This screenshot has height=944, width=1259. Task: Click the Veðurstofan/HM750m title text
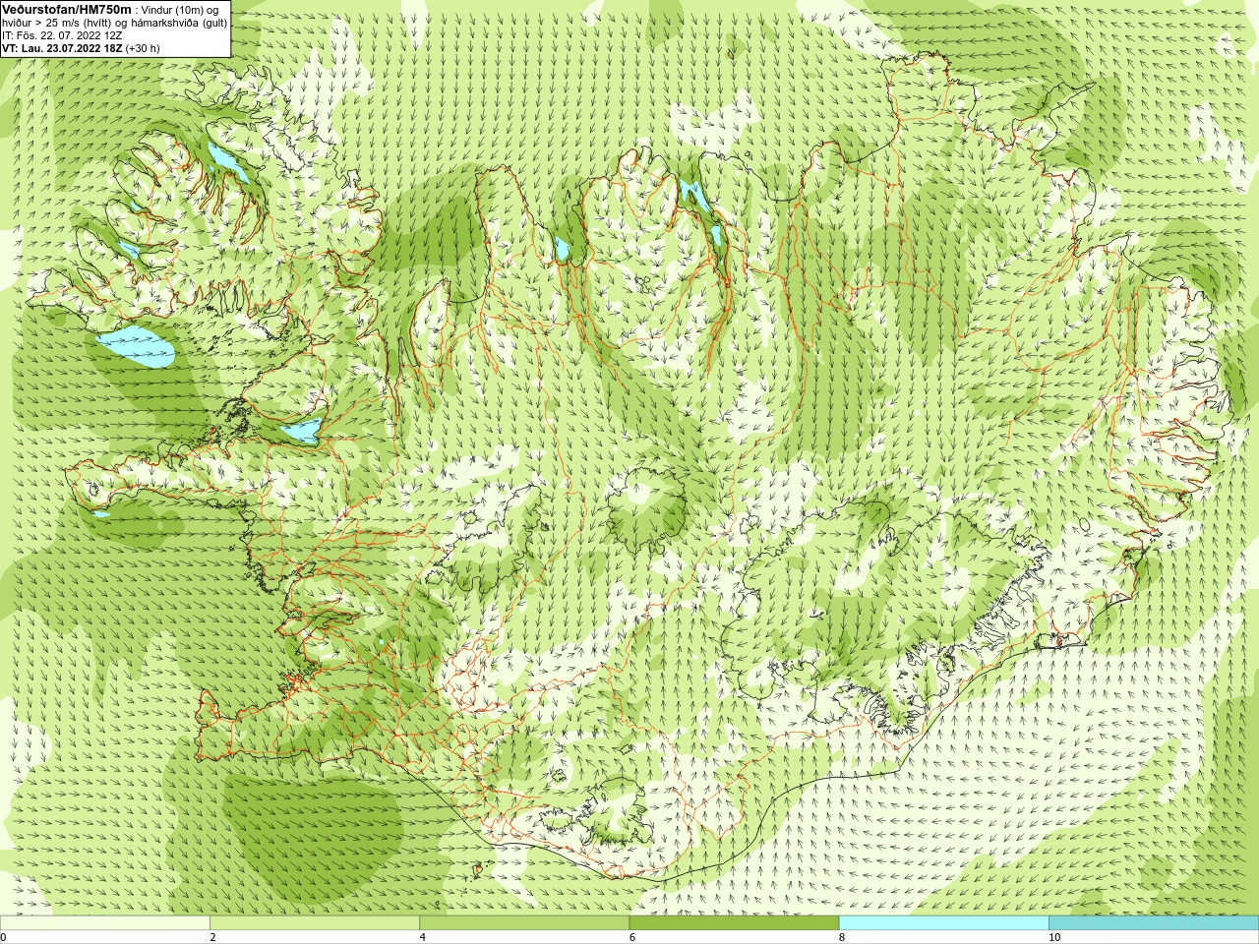pyautogui.click(x=67, y=9)
